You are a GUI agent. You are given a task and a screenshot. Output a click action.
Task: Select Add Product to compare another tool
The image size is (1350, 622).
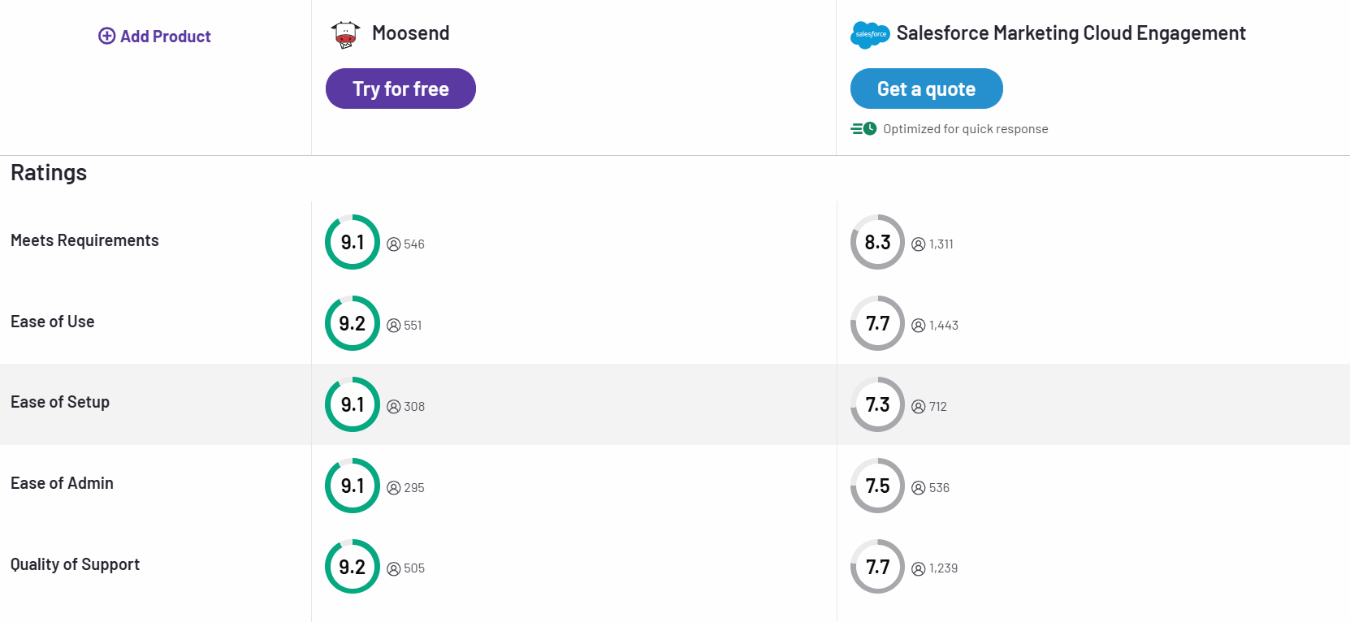pos(154,36)
